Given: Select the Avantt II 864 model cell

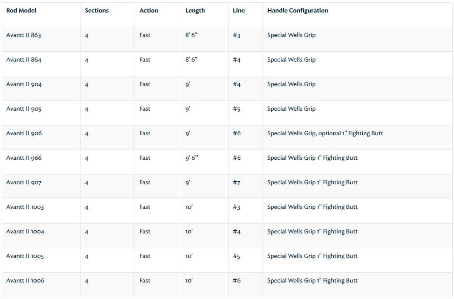Looking at the screenshot, I should [24, 60].
